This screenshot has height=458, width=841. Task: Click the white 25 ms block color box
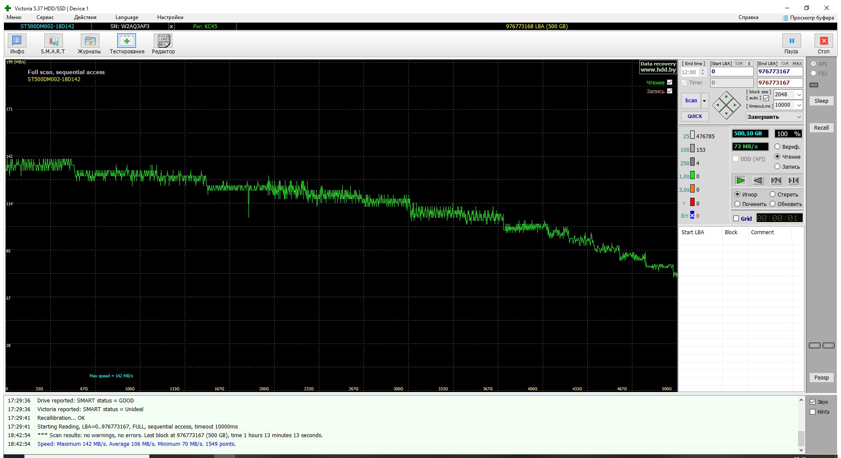pos(692,135)
